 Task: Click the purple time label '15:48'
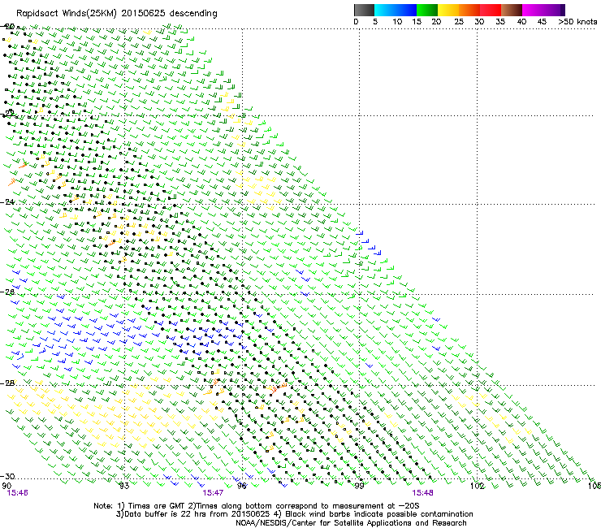(x=423, y=493)
